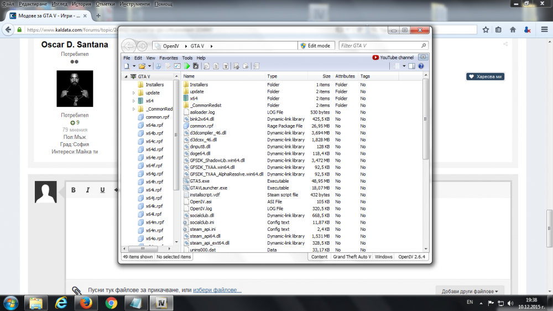Click the magnifier document icon in OpenIV toolbar
Screen dimensions: 553x311
click(206, 66)
